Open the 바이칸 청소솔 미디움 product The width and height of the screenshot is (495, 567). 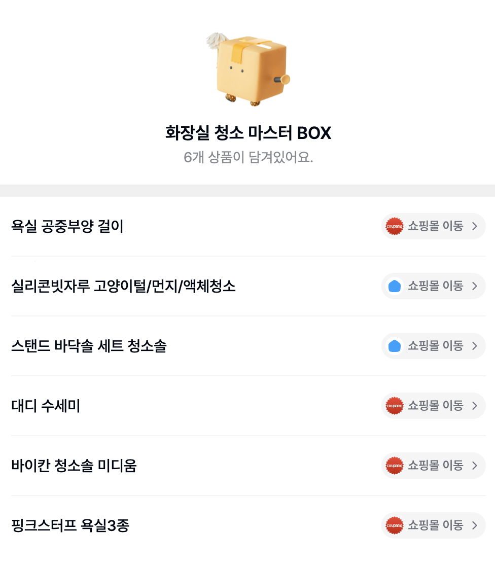(x=74, y=466)
